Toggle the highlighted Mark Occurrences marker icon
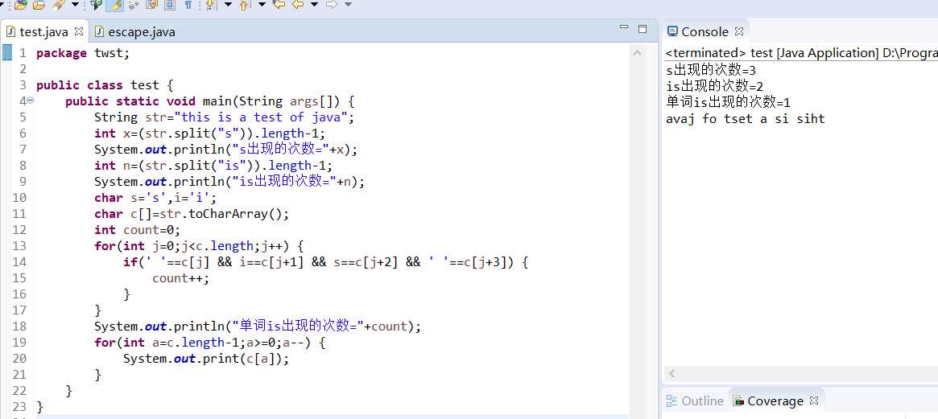938x419 pixels. point(115,5)
